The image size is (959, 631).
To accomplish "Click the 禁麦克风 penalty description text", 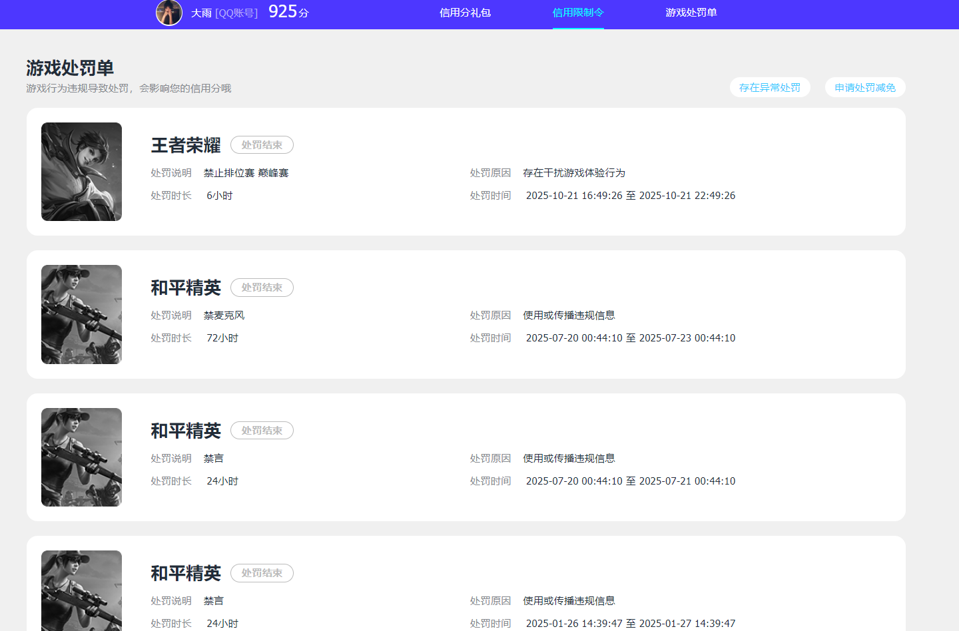I will (224, 315).
